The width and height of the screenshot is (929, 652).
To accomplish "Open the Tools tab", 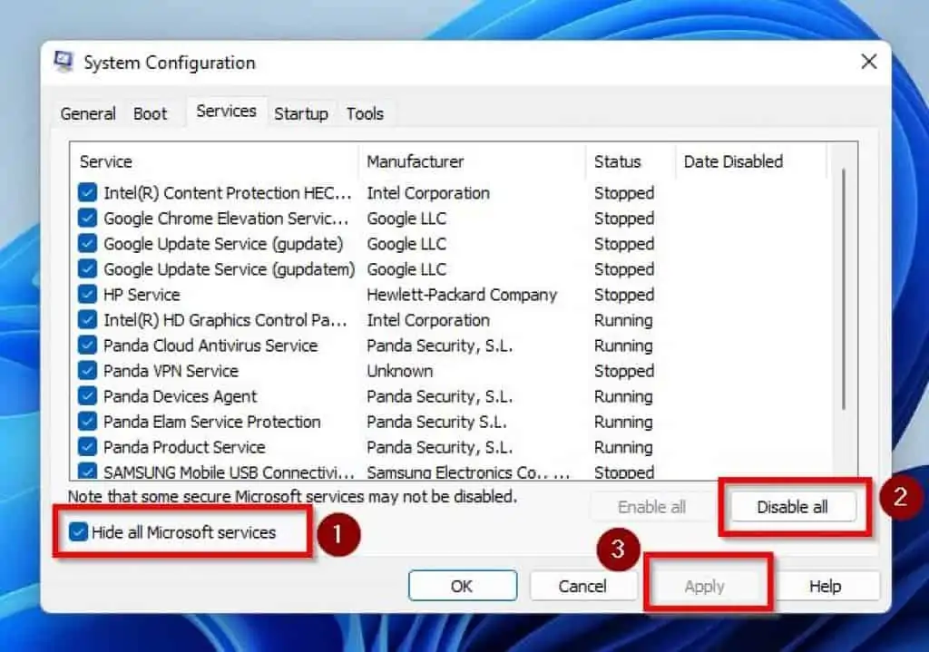I will [x=365, y=113].
